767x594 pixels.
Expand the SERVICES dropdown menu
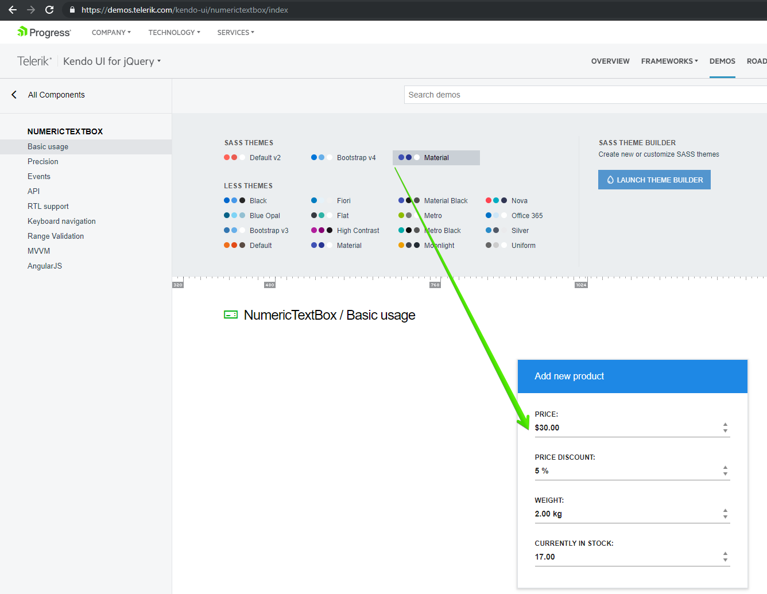236,33
